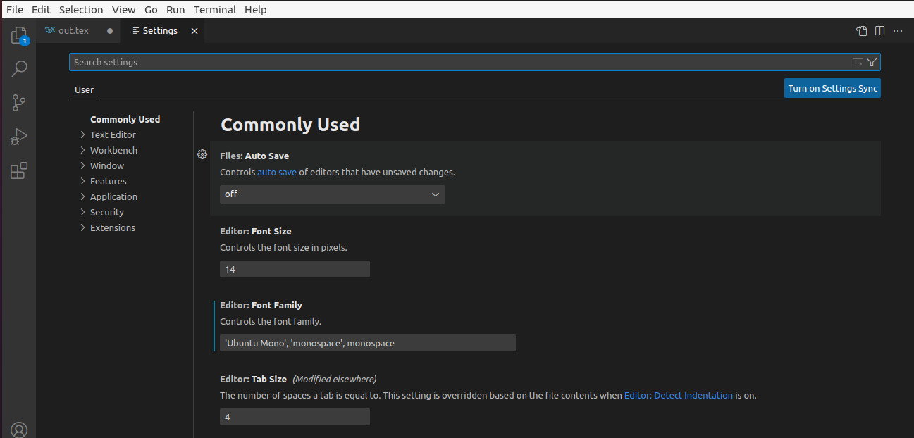
Task: Click the Turn on Settings Sync button
Action: point(832,88)
